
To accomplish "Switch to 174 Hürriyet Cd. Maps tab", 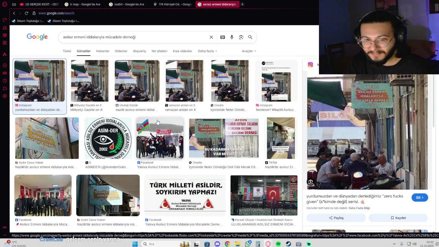I will [173, 4].
